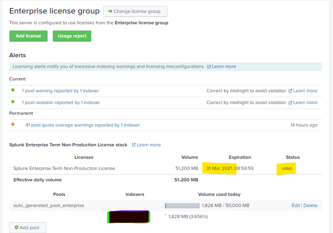Click the volume used today progress bar
The width and height of the screenshot is (333, 233).
click(x=182, y=206)
